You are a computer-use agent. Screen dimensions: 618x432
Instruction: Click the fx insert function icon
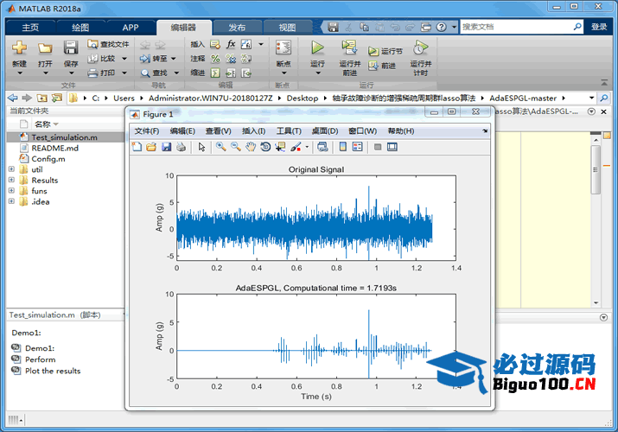pos(231,44)
